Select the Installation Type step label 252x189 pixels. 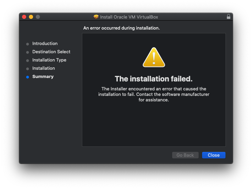tap(49, 60)
